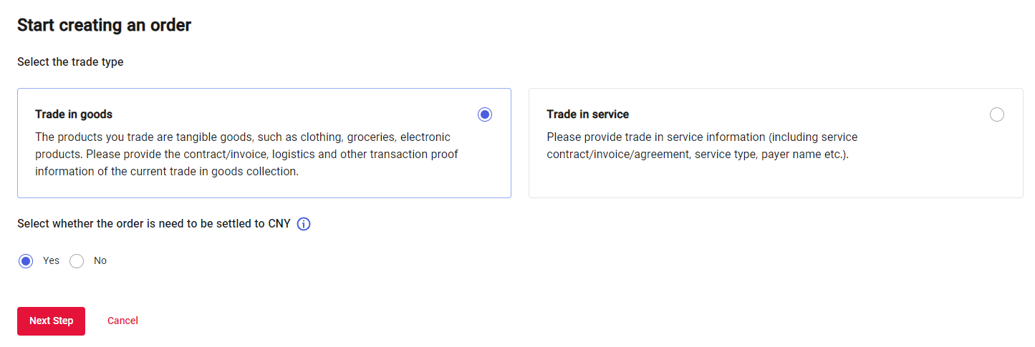The image size is (1035, 347).
Task: Click the CNY settlement question text
Action: tap(154, 224)
